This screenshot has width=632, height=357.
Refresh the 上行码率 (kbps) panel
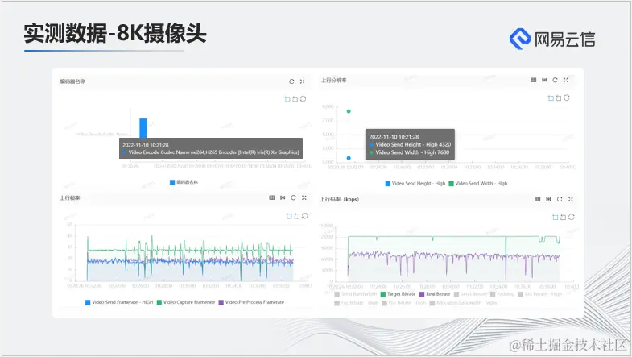coord(560,199)
